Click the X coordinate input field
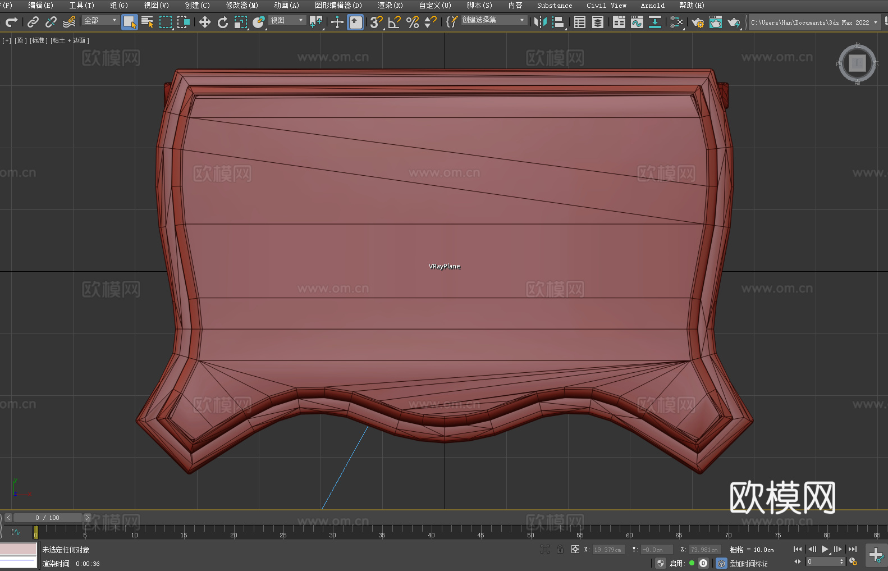888x571 pixels. pyautogui.click(x=608, y=550)
